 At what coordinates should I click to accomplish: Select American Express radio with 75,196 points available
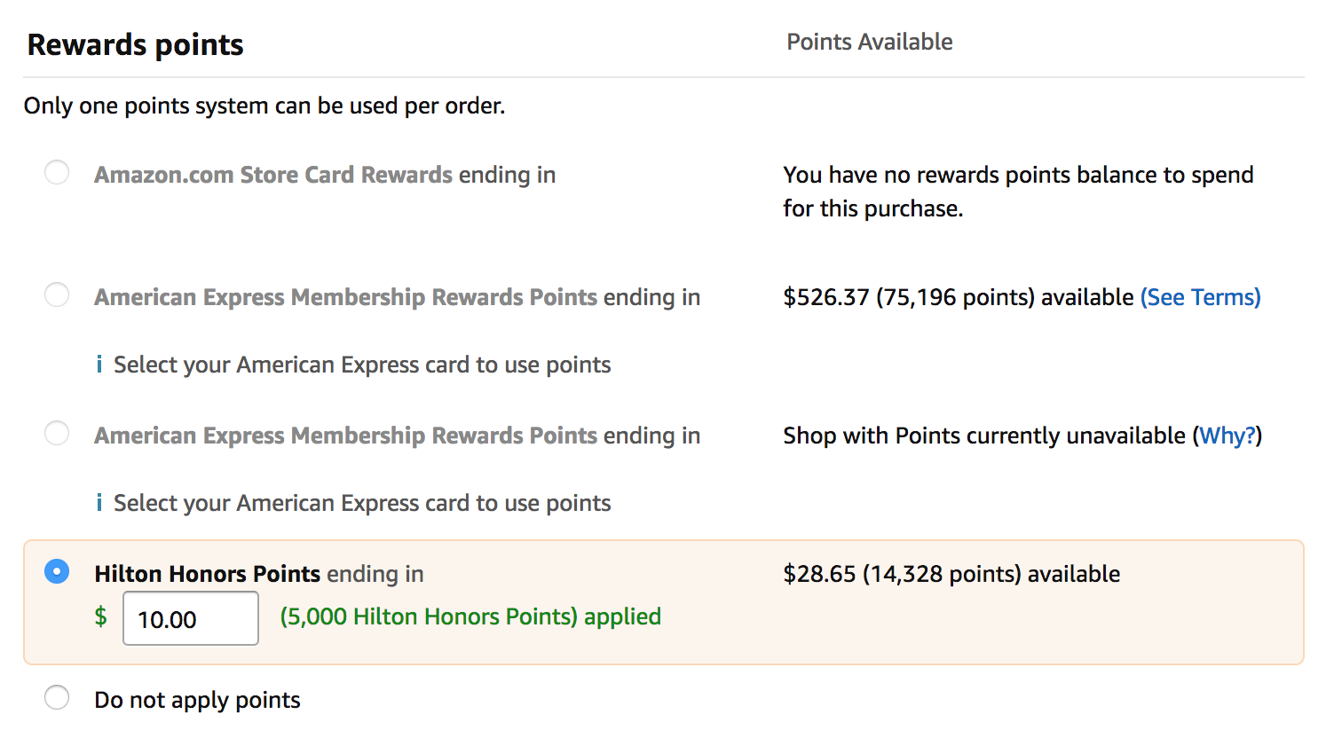coord(57,294)
